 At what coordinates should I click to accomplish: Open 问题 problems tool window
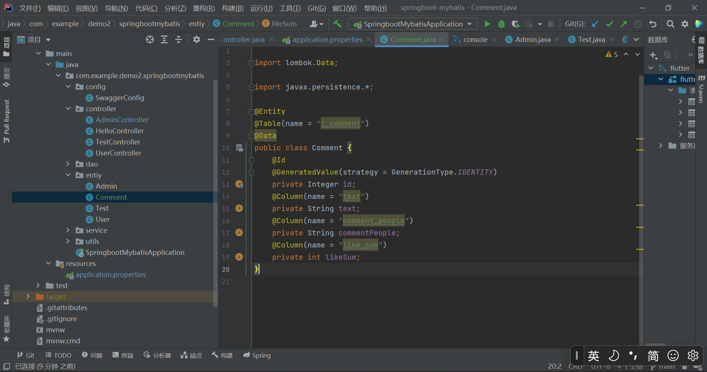click(92, 355)
